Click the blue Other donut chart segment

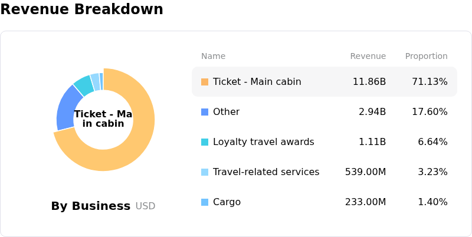(x=65, y=110)
